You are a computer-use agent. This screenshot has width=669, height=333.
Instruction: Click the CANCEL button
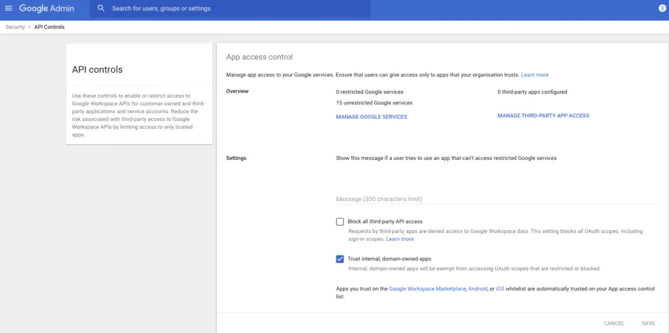pos(614,324)
